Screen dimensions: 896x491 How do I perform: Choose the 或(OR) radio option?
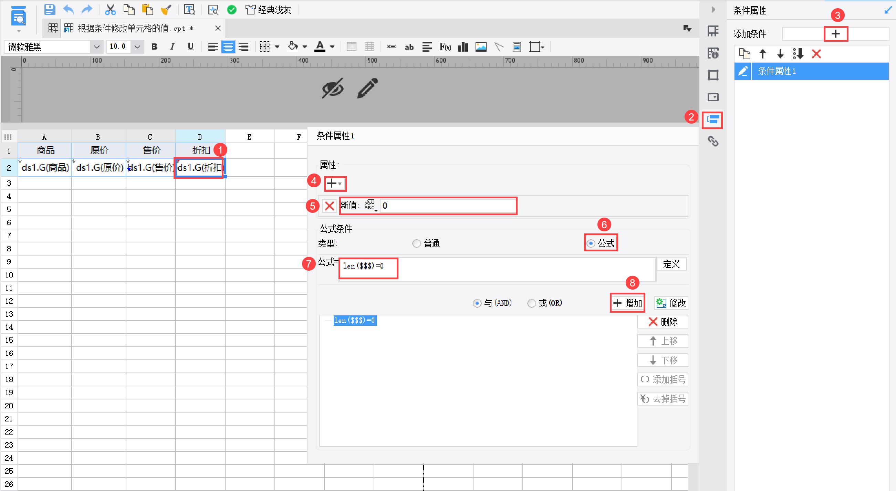click(x=531, y=303)
